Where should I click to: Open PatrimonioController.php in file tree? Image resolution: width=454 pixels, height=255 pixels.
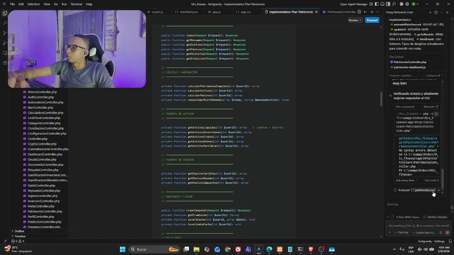point(45,211)
